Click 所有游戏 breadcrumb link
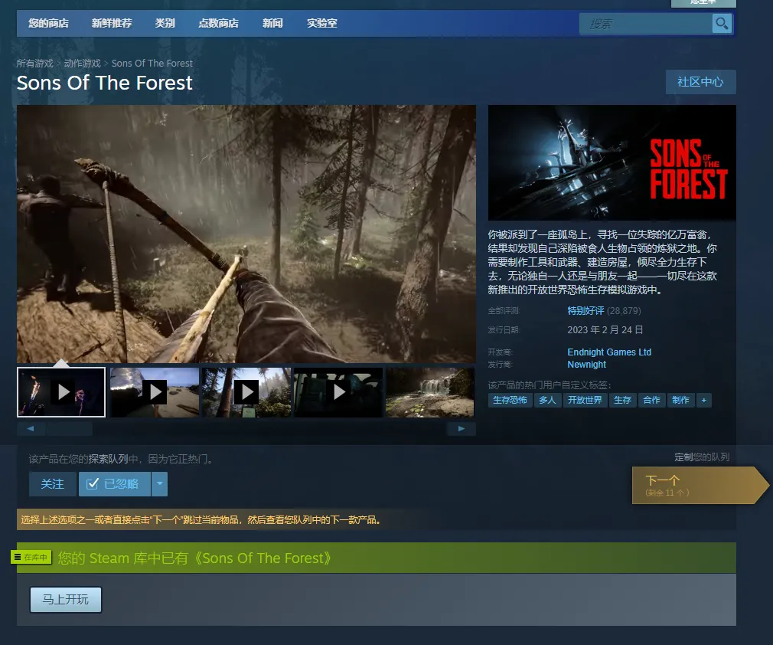 coord(34,63)
